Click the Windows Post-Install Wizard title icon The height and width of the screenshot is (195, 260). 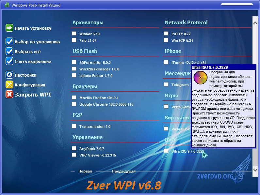coord(7,5)
